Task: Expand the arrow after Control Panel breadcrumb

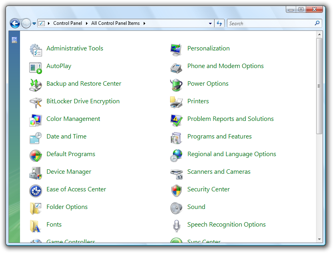Action: (x=86, y=23)
